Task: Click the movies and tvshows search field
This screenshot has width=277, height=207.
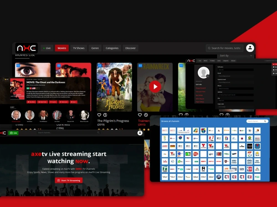Action: pyautogui.click(x=225, y=48)
